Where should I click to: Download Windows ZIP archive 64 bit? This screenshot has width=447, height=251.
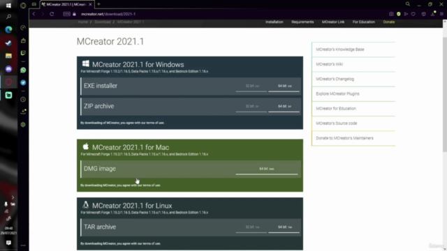tap(284, 107)
